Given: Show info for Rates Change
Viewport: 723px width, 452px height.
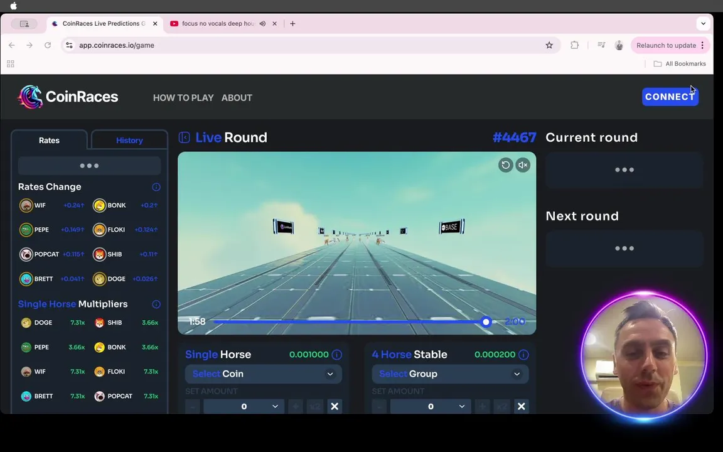Looking at the screenshot, I should (156, 187).
